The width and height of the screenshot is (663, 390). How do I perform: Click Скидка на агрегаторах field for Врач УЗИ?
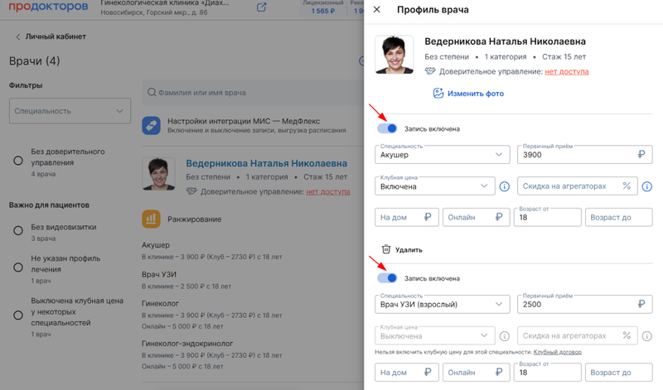coord(577,336)
